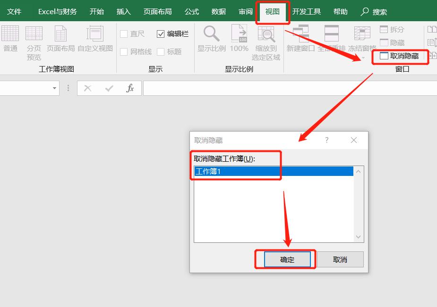Open the 开发工具 ribbon tab
437x307 pixels.
(308, 11)
